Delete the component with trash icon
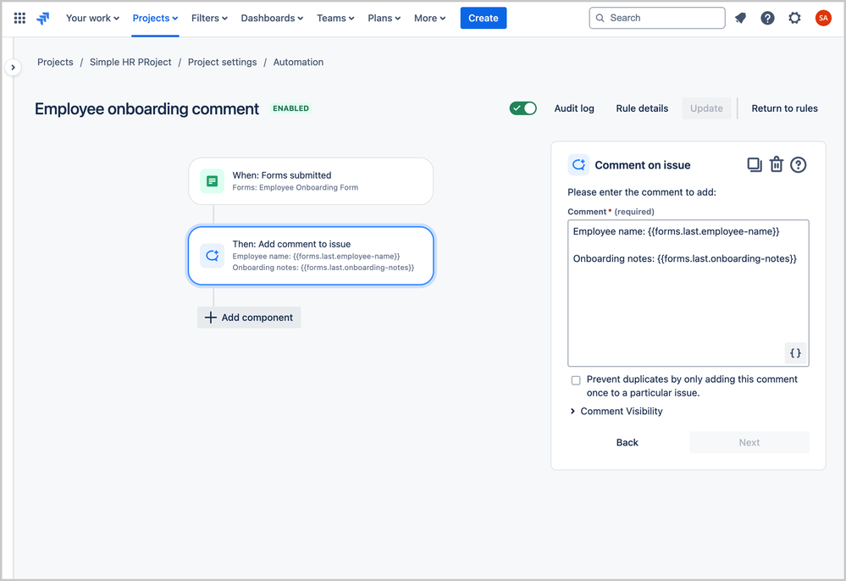The height and width of the screenshot is (581, 846). coord(776,164)
